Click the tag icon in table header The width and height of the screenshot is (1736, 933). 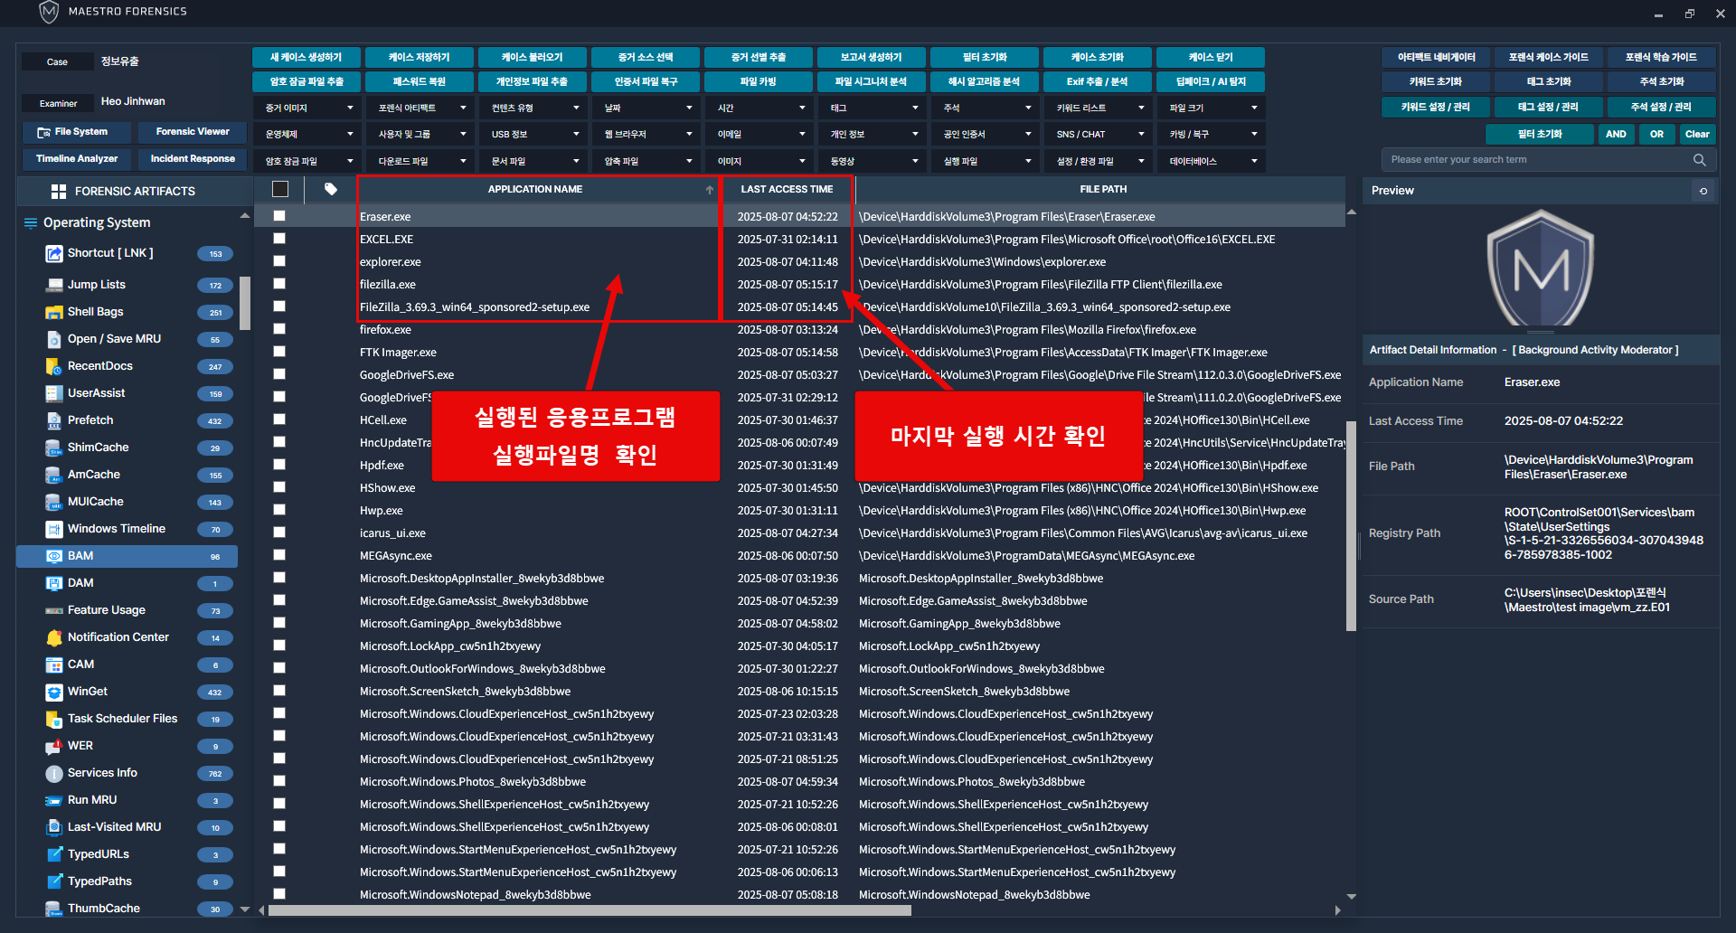331,189
